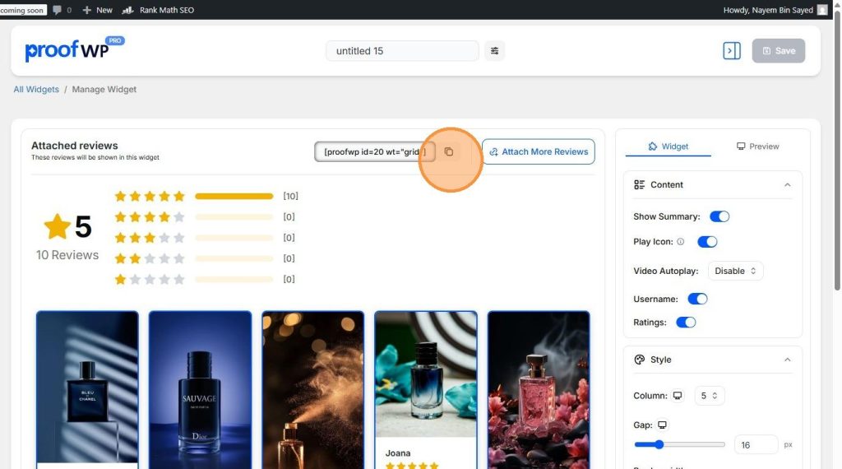Open Video Autoplay Disable dropdown
Image resolution: width=842 pixels, height=469 pixels.
click(x=735, y=272)
